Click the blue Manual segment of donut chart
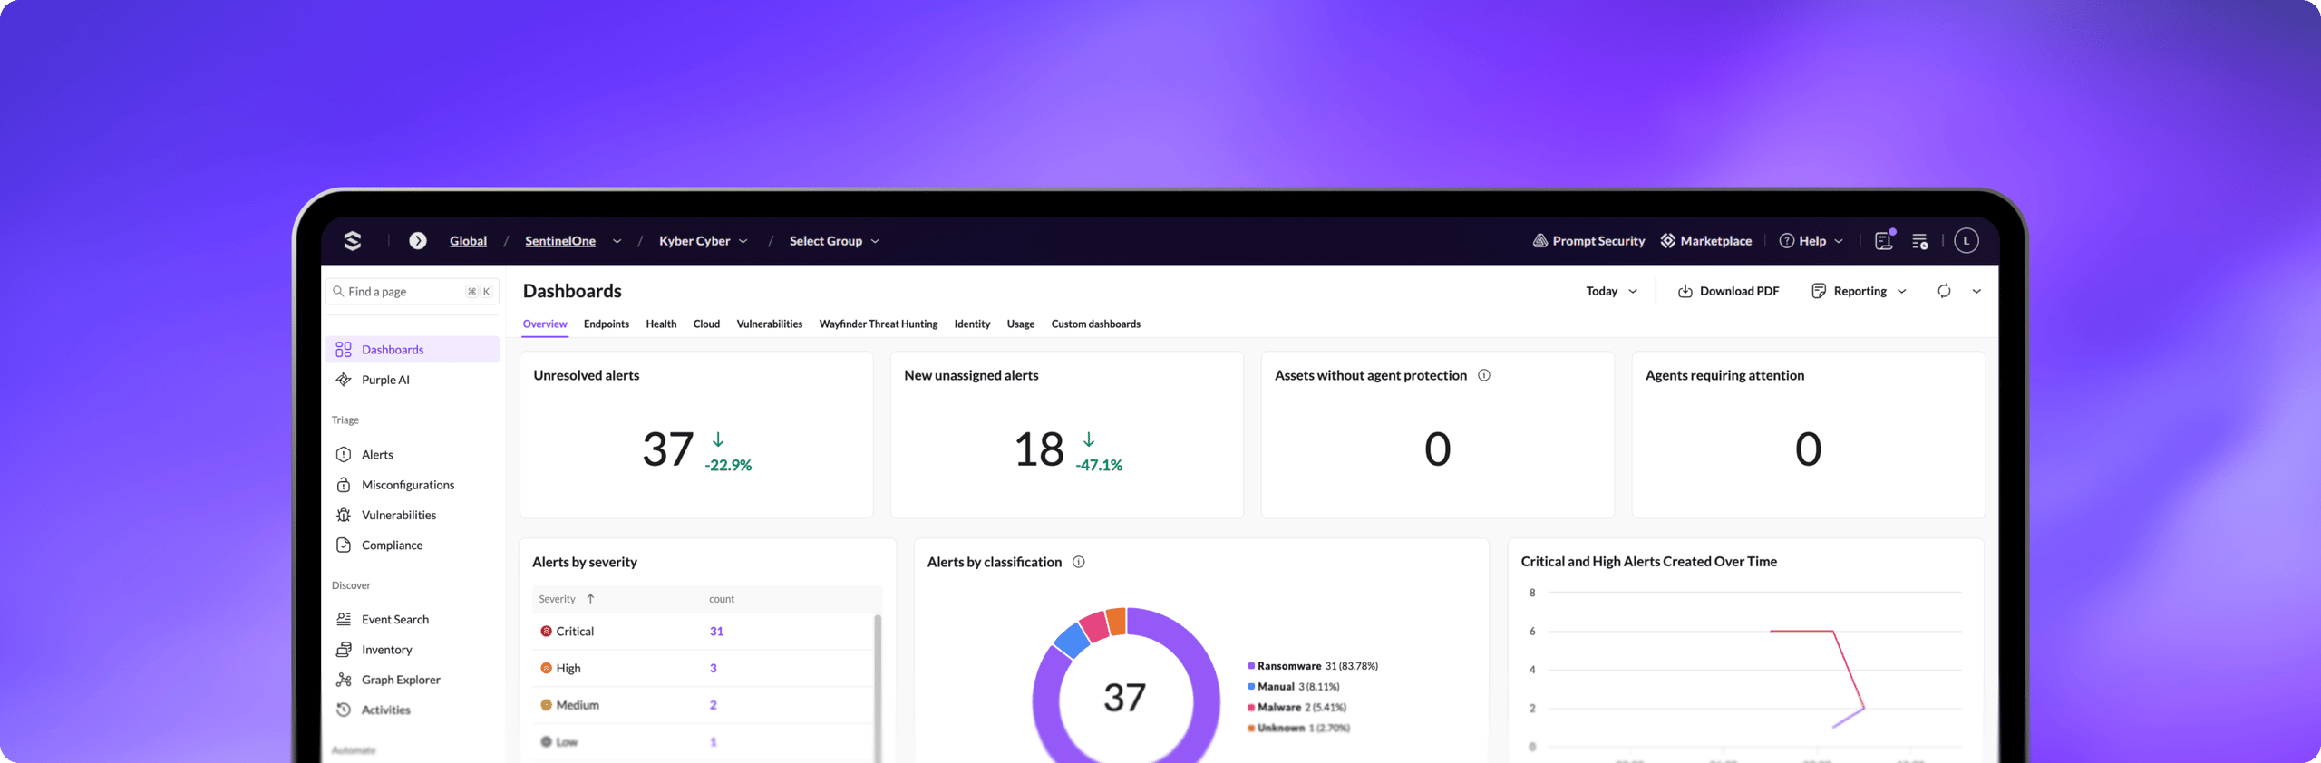 click(1072, 640)
